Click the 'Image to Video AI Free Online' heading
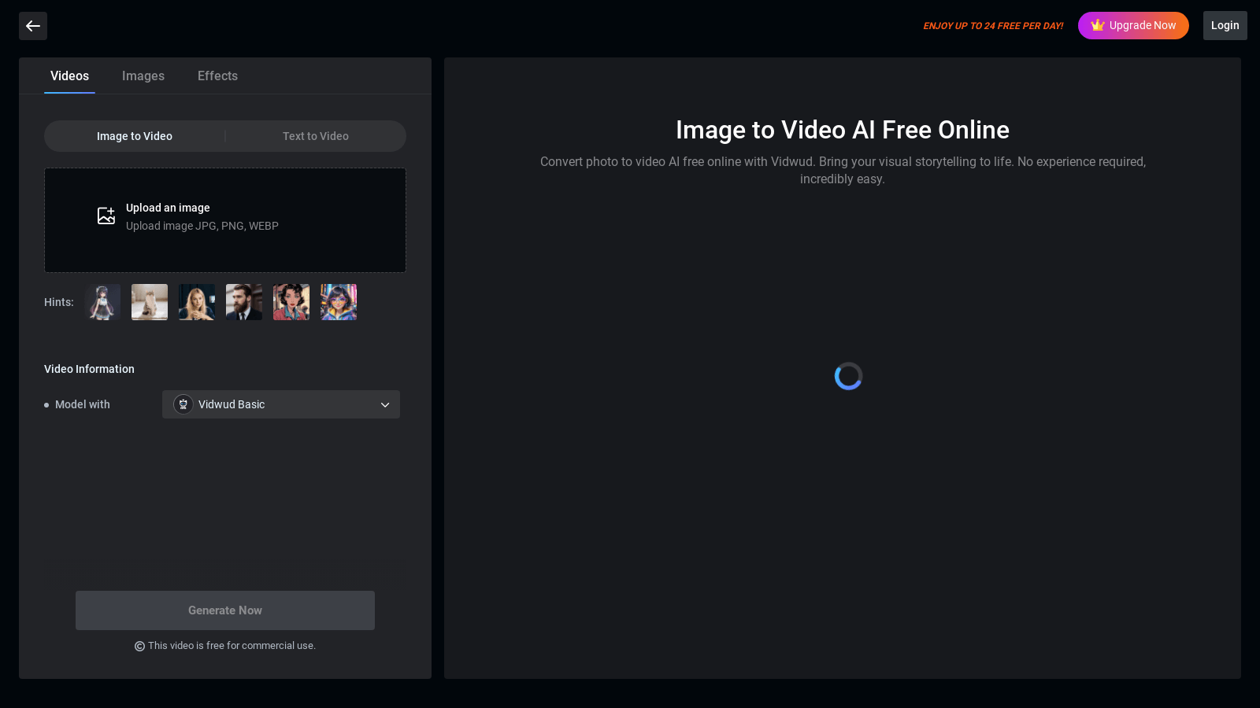The width and height of the screenshot is (1260, 708). click(843, 130)
